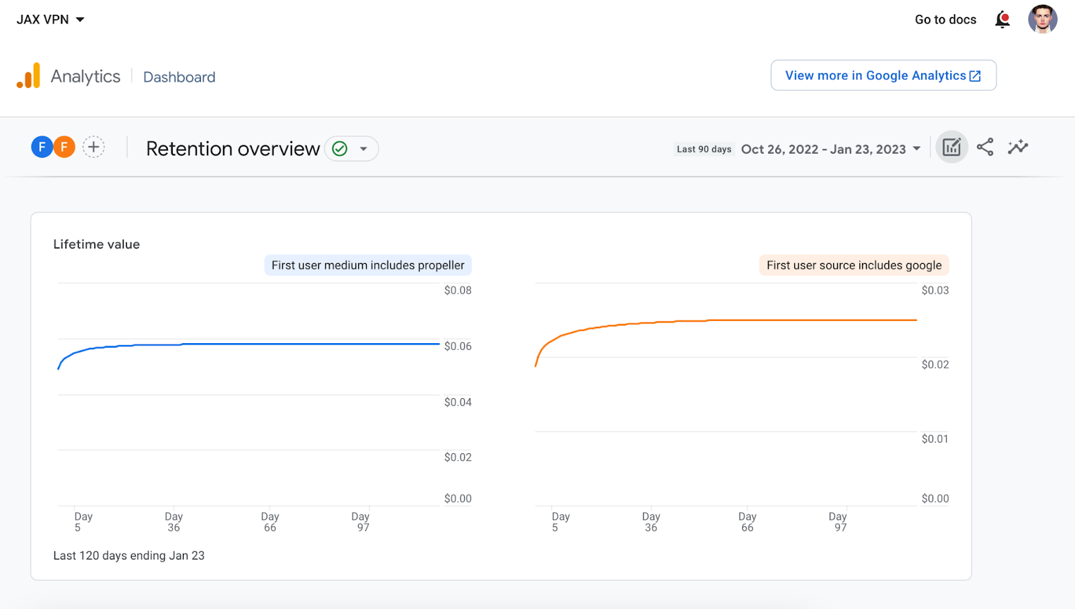
Task: Click the Last 90 days label
Action: click(x=704, y=149)
